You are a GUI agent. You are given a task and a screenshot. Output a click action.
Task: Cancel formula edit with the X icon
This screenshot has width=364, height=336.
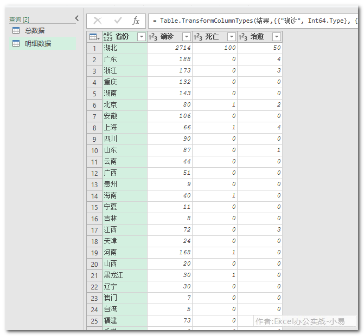[98, 21]
